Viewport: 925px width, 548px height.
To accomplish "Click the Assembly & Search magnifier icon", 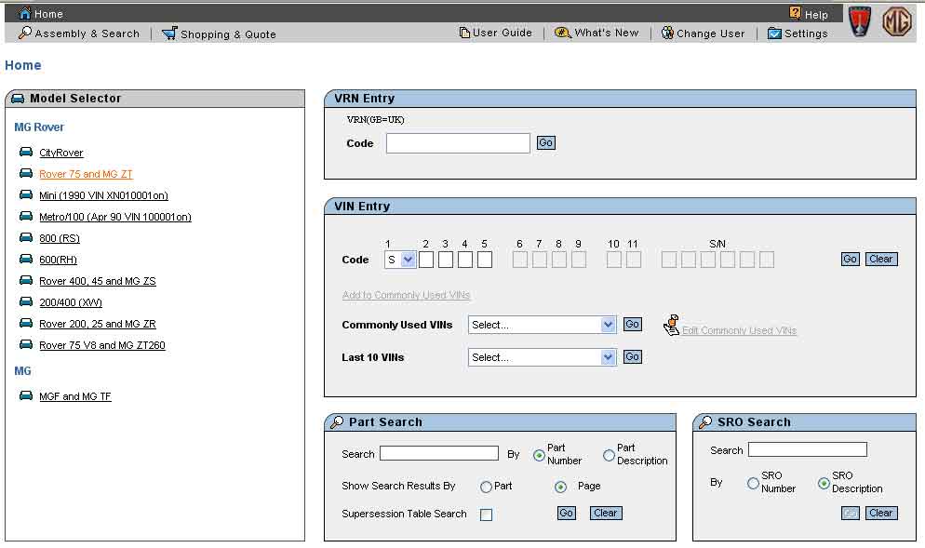I will 25,33.
